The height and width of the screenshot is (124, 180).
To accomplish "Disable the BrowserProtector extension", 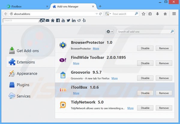I will point(145,48).
